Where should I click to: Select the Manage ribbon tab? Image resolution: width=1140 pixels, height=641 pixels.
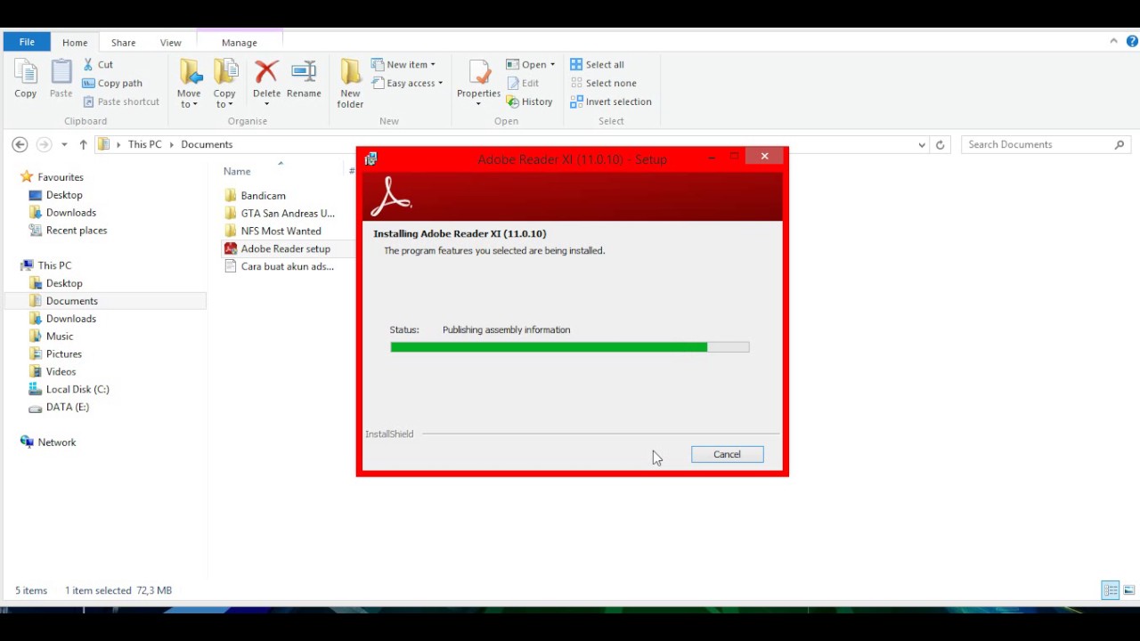click(x=239, y=43)
